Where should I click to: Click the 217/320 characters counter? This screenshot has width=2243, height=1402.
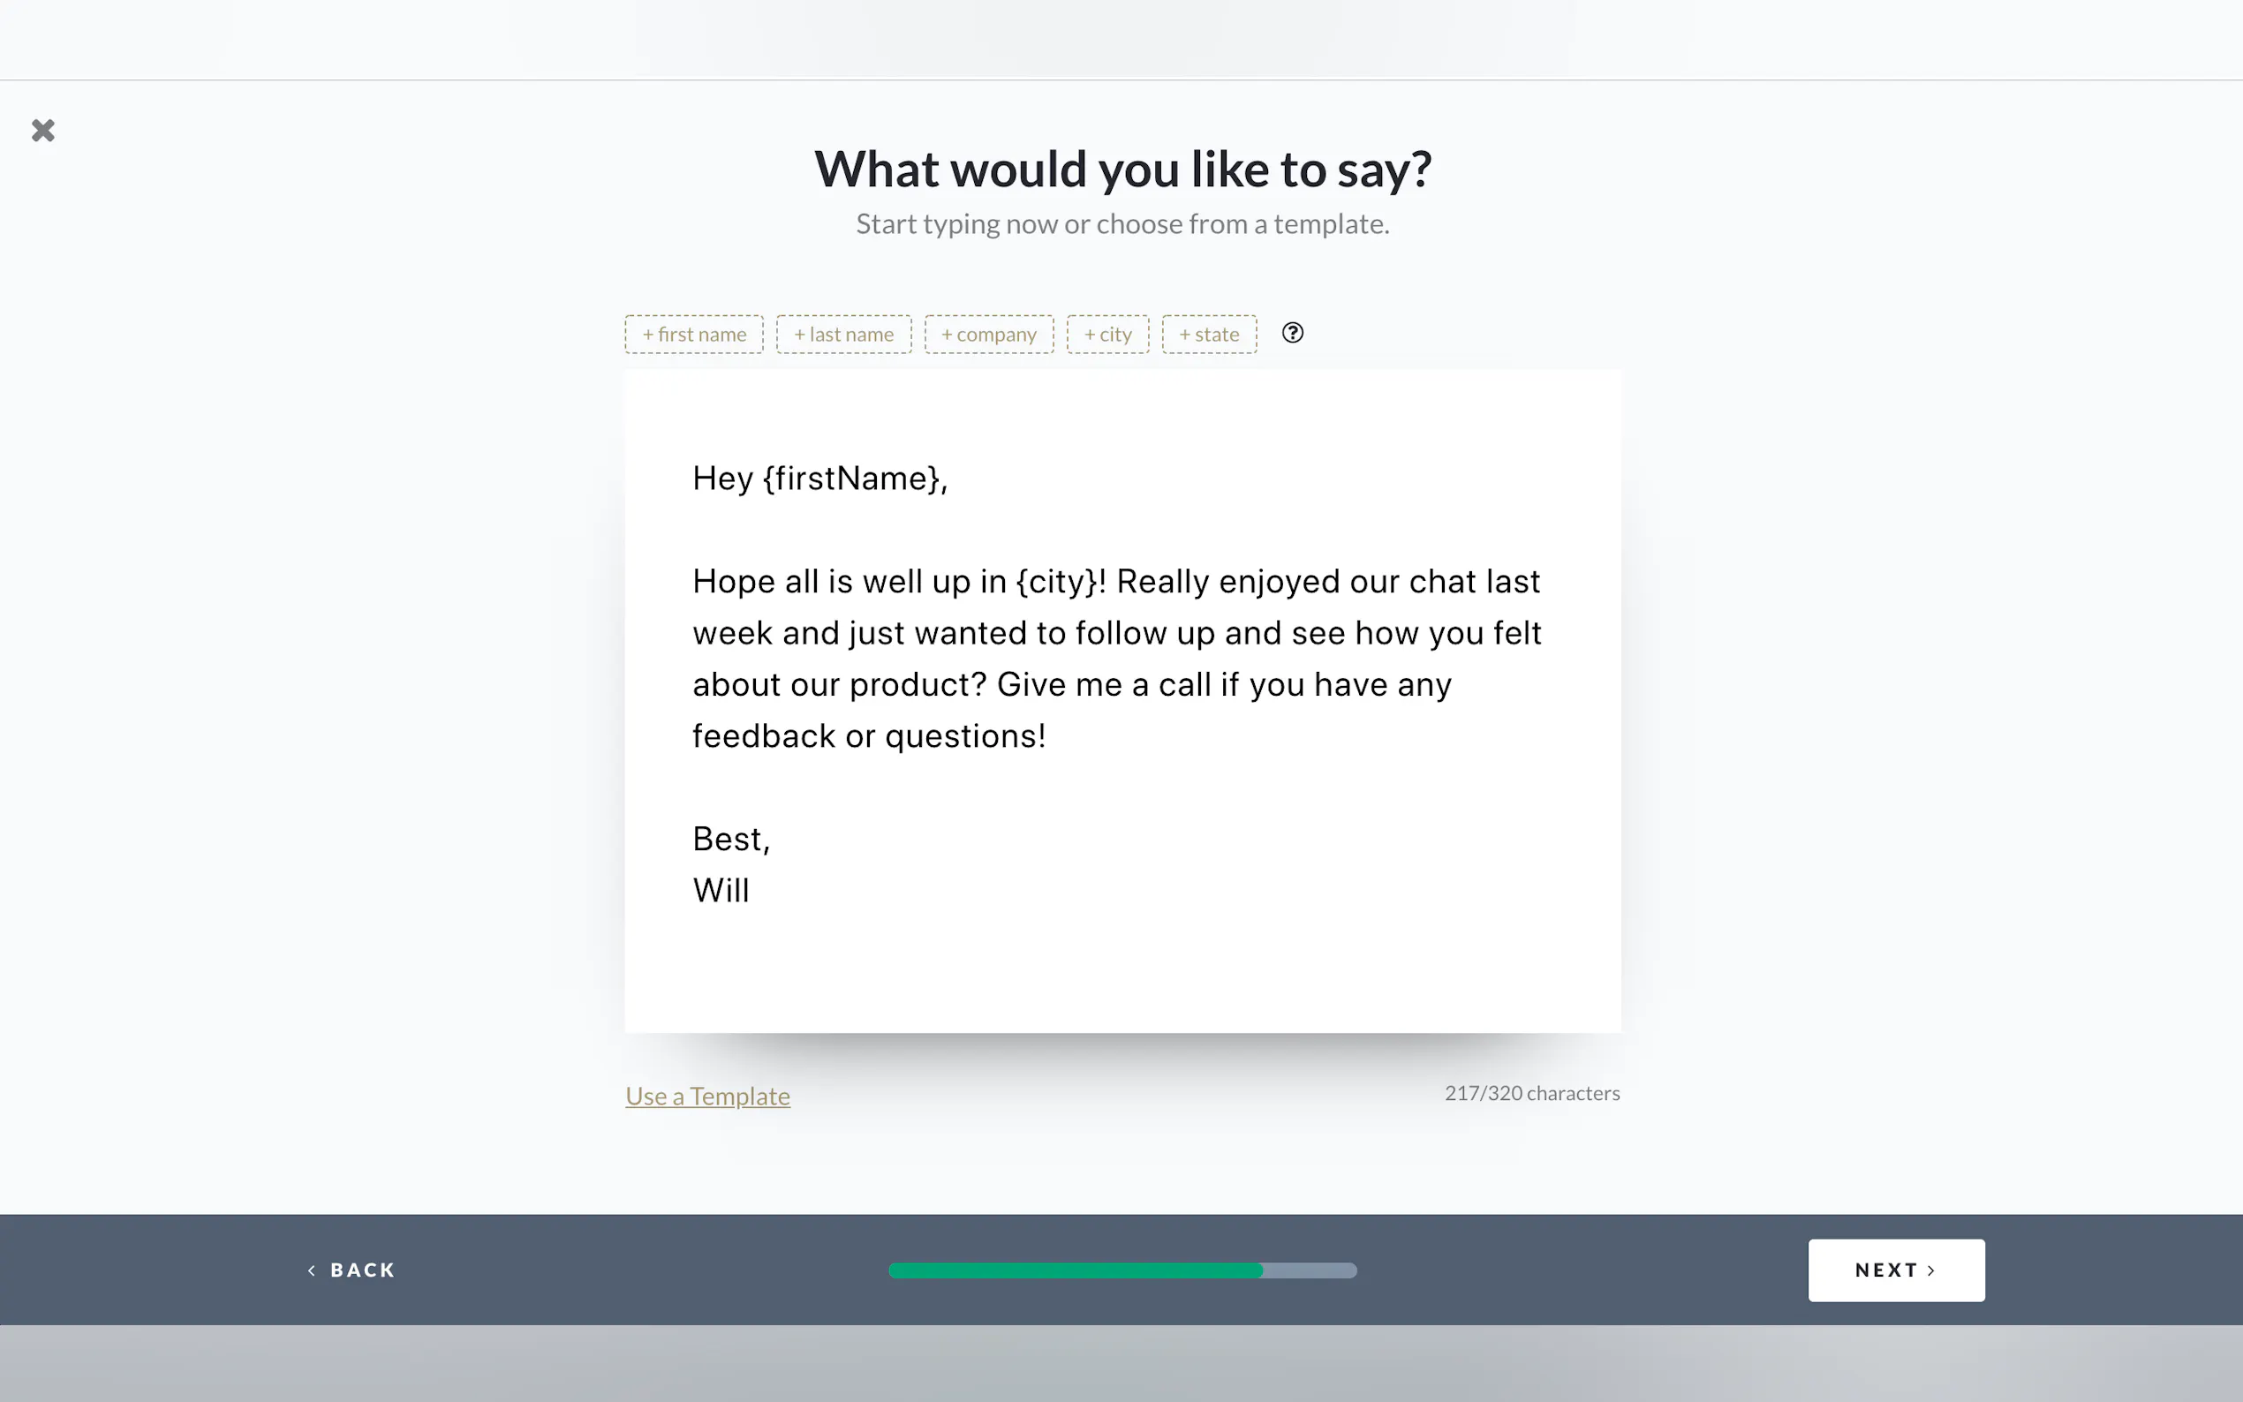pyautogui.click(x=1531, y=1093)
